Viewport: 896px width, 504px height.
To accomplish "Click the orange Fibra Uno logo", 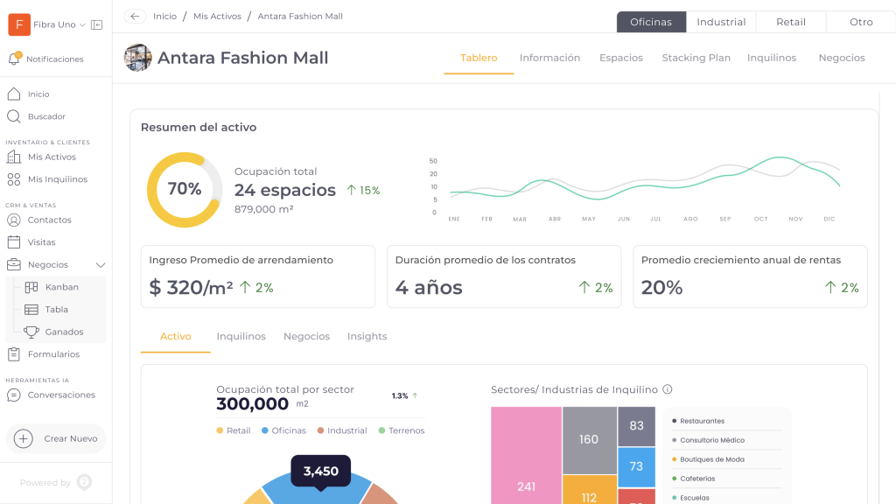I will (x=19, y=24).
